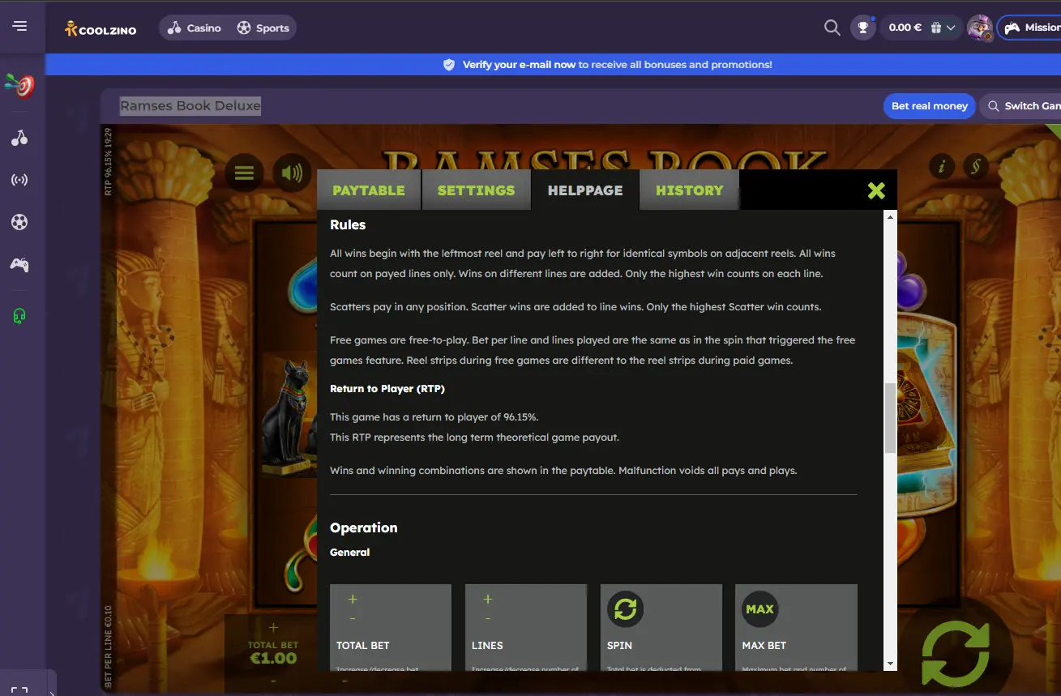Switch to the Casino section
1061x696 pixels.
tap(195, 28)
